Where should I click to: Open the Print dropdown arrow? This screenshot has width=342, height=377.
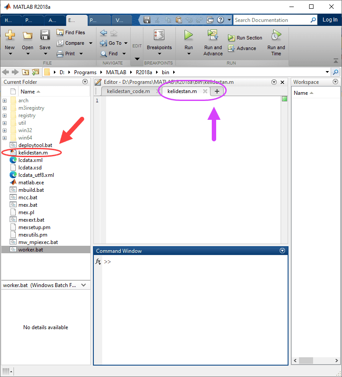pyautogui.click(x=81, y=54)
